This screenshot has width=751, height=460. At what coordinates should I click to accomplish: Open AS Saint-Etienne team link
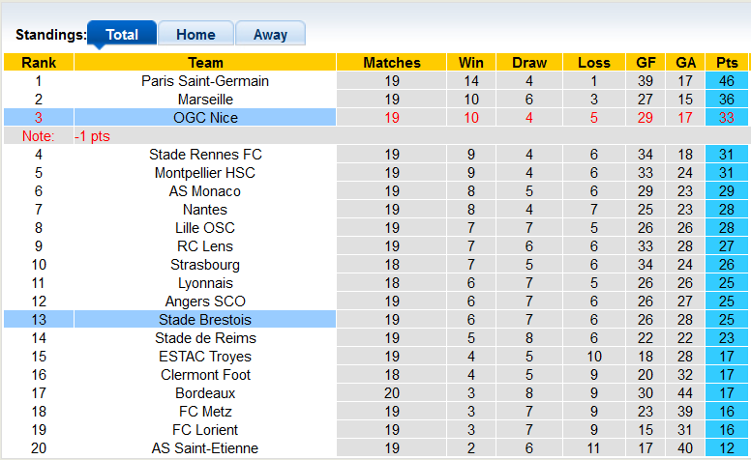[205, 448]
